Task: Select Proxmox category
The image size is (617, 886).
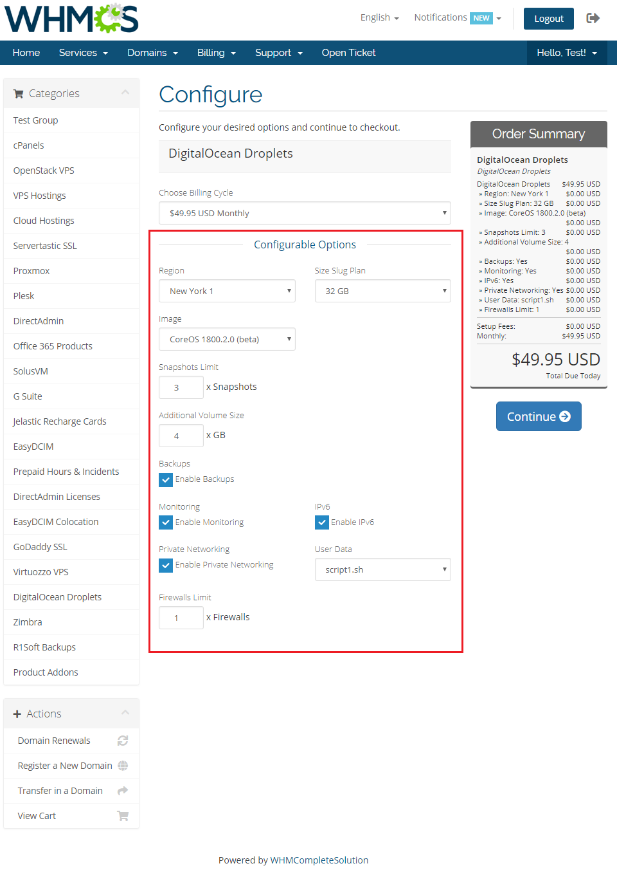Action: pos(71,271)
